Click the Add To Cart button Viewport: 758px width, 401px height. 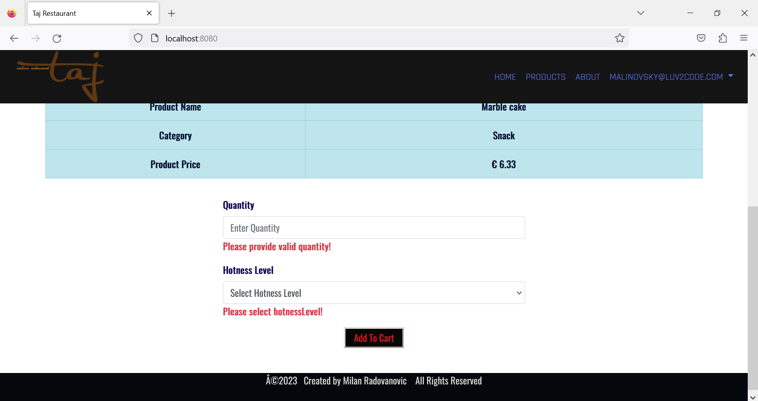tap(373, 337)
